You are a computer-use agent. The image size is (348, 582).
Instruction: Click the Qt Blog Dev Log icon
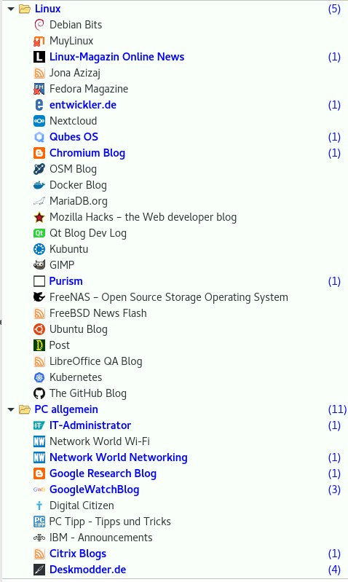point(39,233)
